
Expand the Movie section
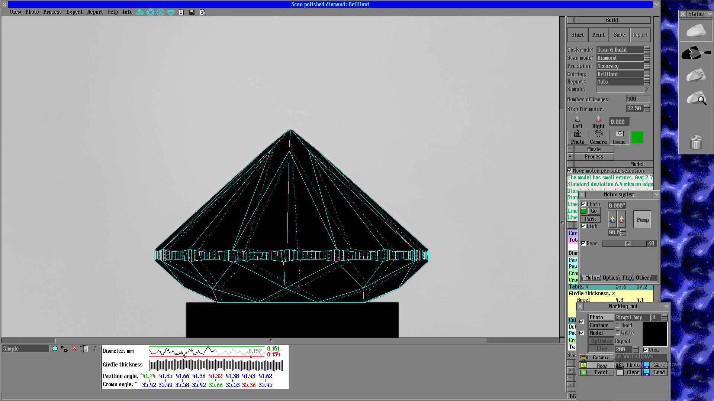tap(570, 149)
